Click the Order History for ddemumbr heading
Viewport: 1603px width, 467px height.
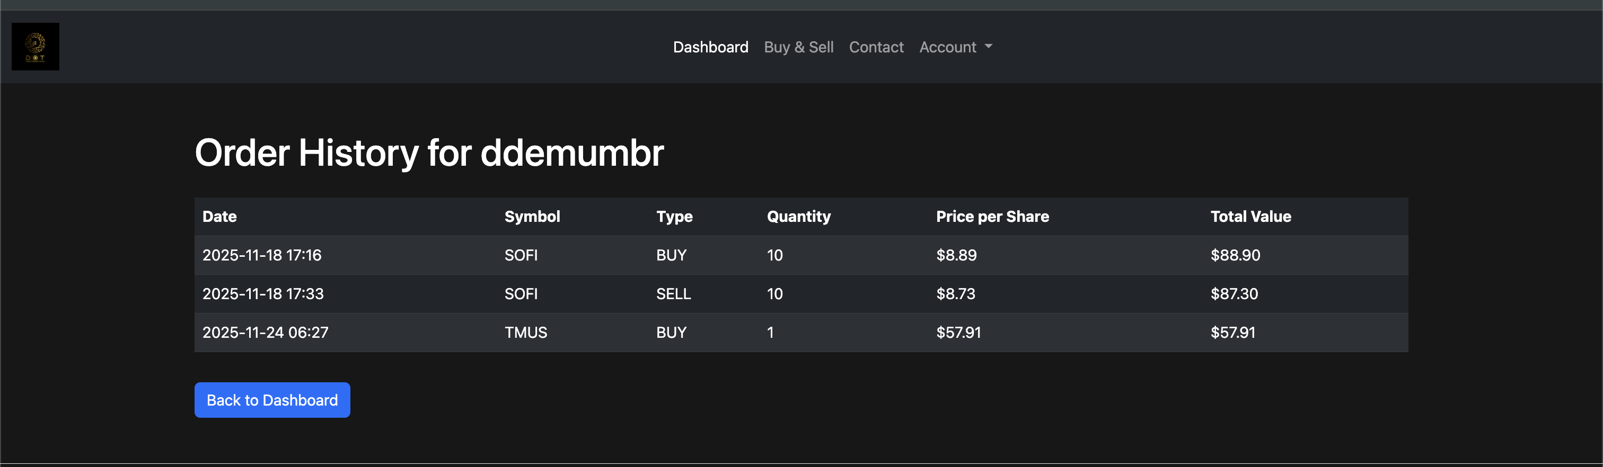click(429, 153)
